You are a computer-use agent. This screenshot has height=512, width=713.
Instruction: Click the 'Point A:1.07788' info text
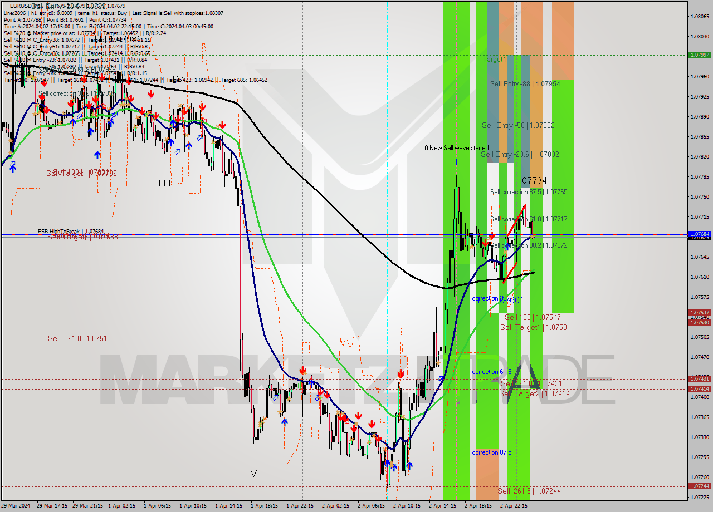[x=23, y=19]
